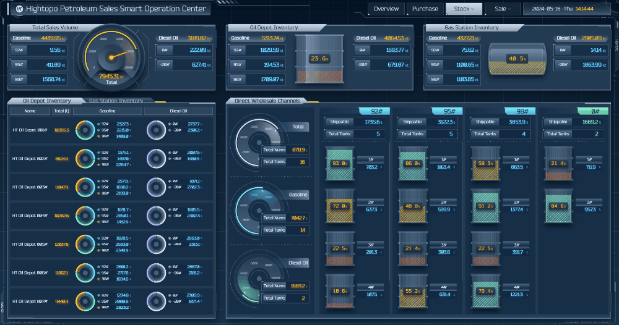
Task: Click the Total wholesale channel gauge
Action: tap(259, 142)
